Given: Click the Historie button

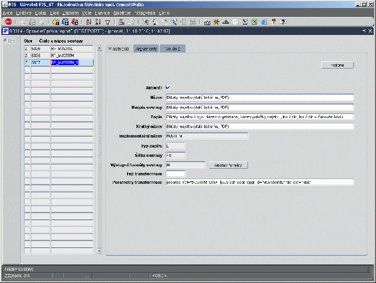Looking at the screenshot, I should [x=337, y=65].
